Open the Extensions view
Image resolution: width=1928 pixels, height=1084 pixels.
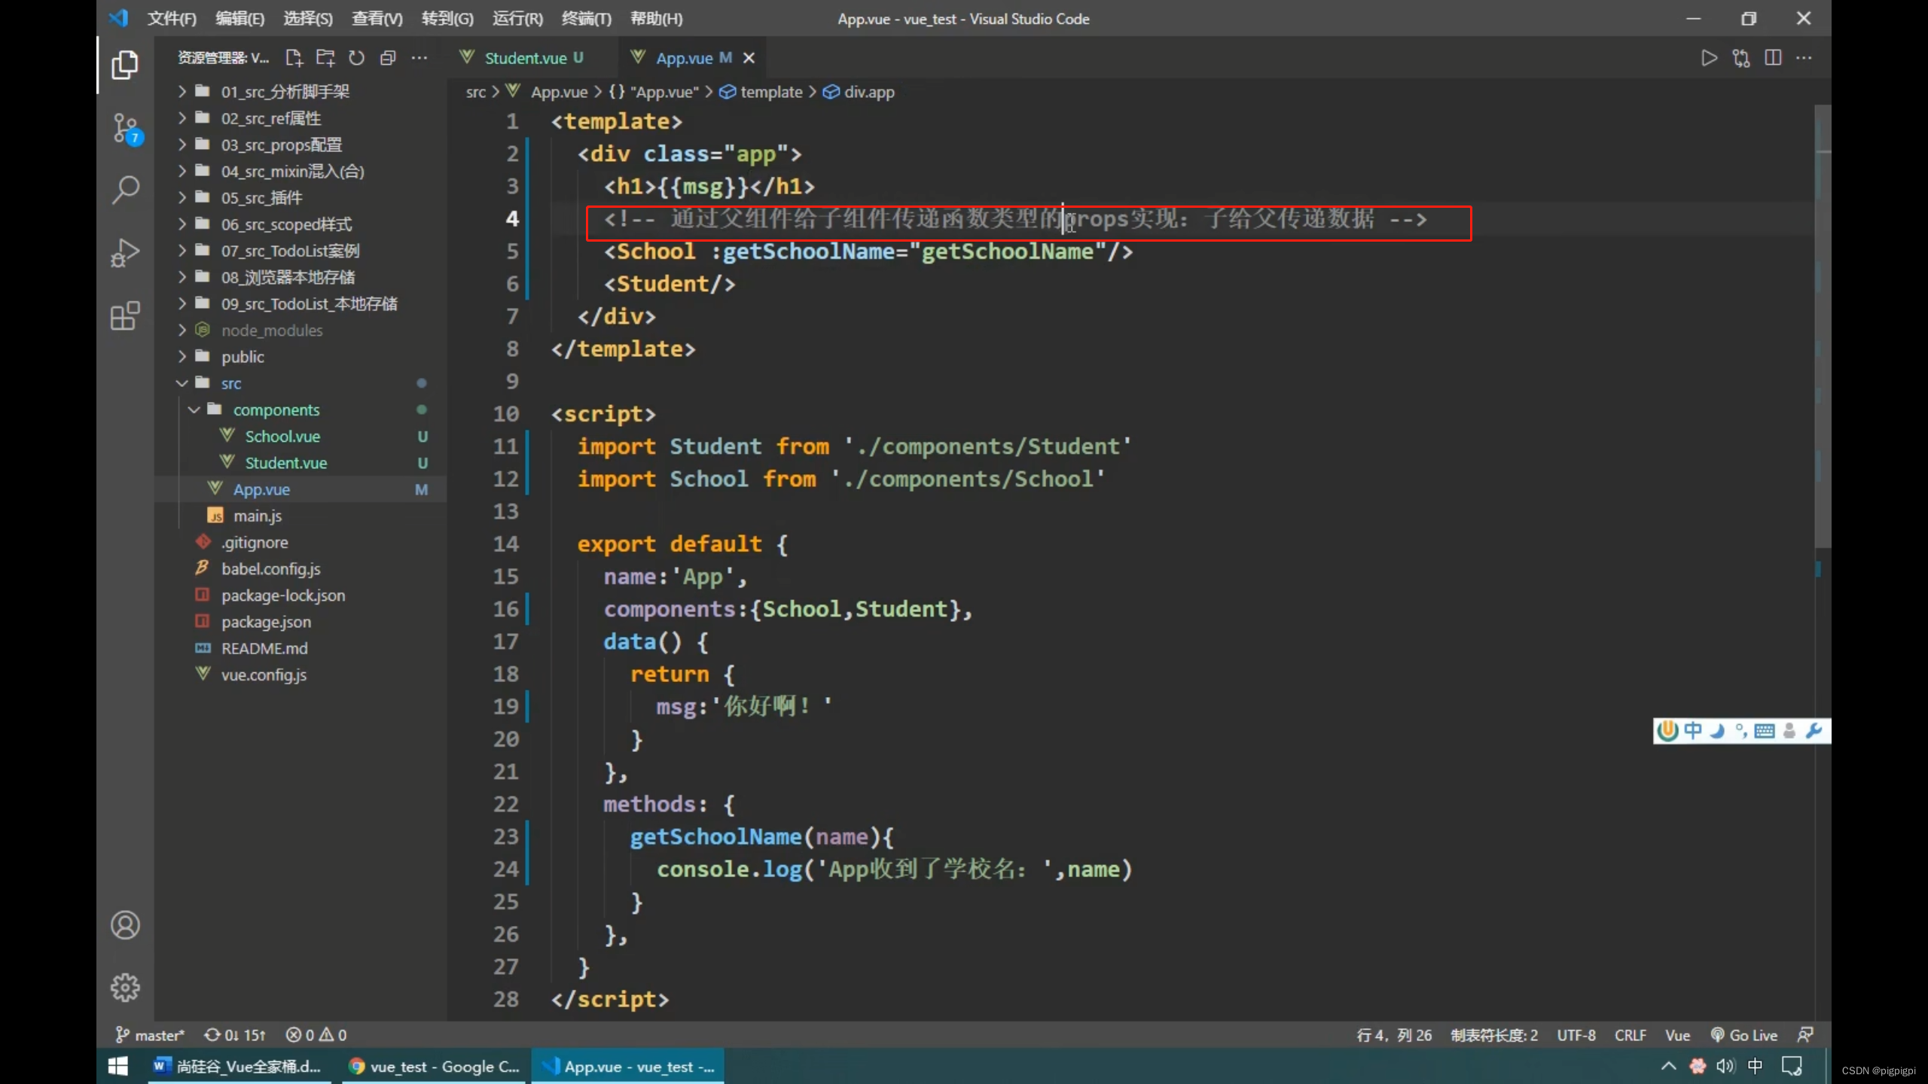[125, 315]
